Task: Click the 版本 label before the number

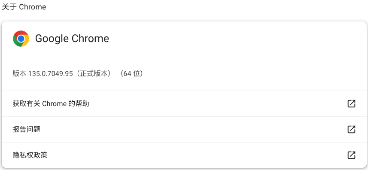Action: pos(19,74)
